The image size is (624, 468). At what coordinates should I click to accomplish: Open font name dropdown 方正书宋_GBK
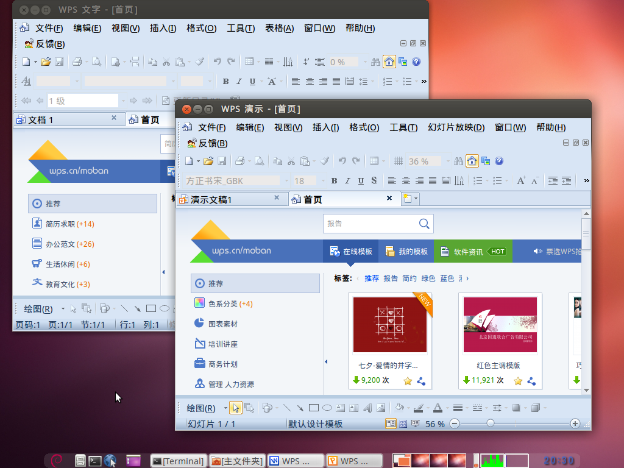[x=286, y=181]
